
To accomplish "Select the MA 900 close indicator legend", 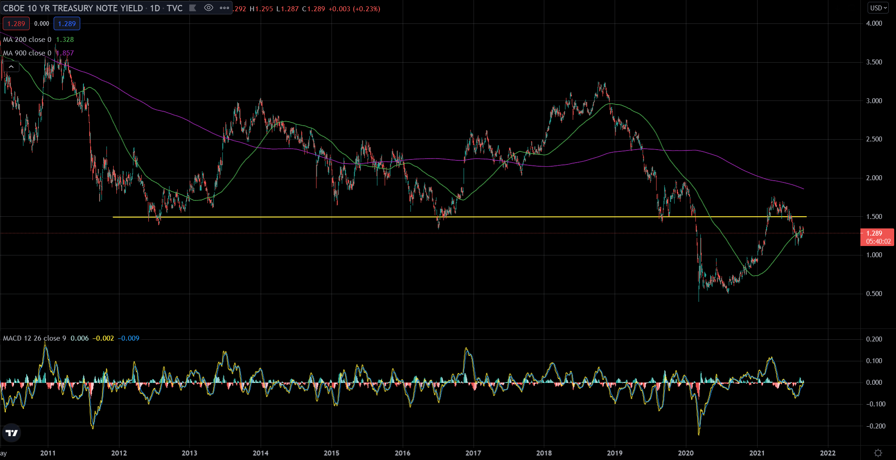I will point(27,53).
